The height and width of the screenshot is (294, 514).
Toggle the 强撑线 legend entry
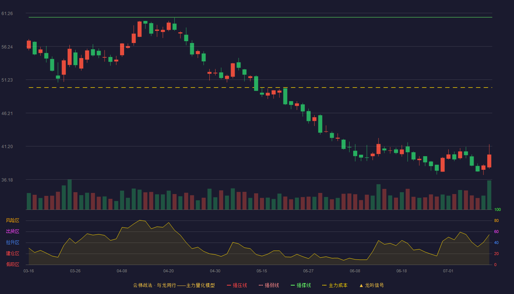pyautogui.click(x=301, y=285)
